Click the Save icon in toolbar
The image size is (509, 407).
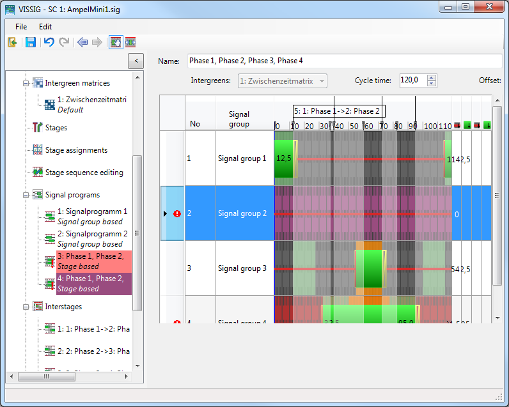click(30, 42)
